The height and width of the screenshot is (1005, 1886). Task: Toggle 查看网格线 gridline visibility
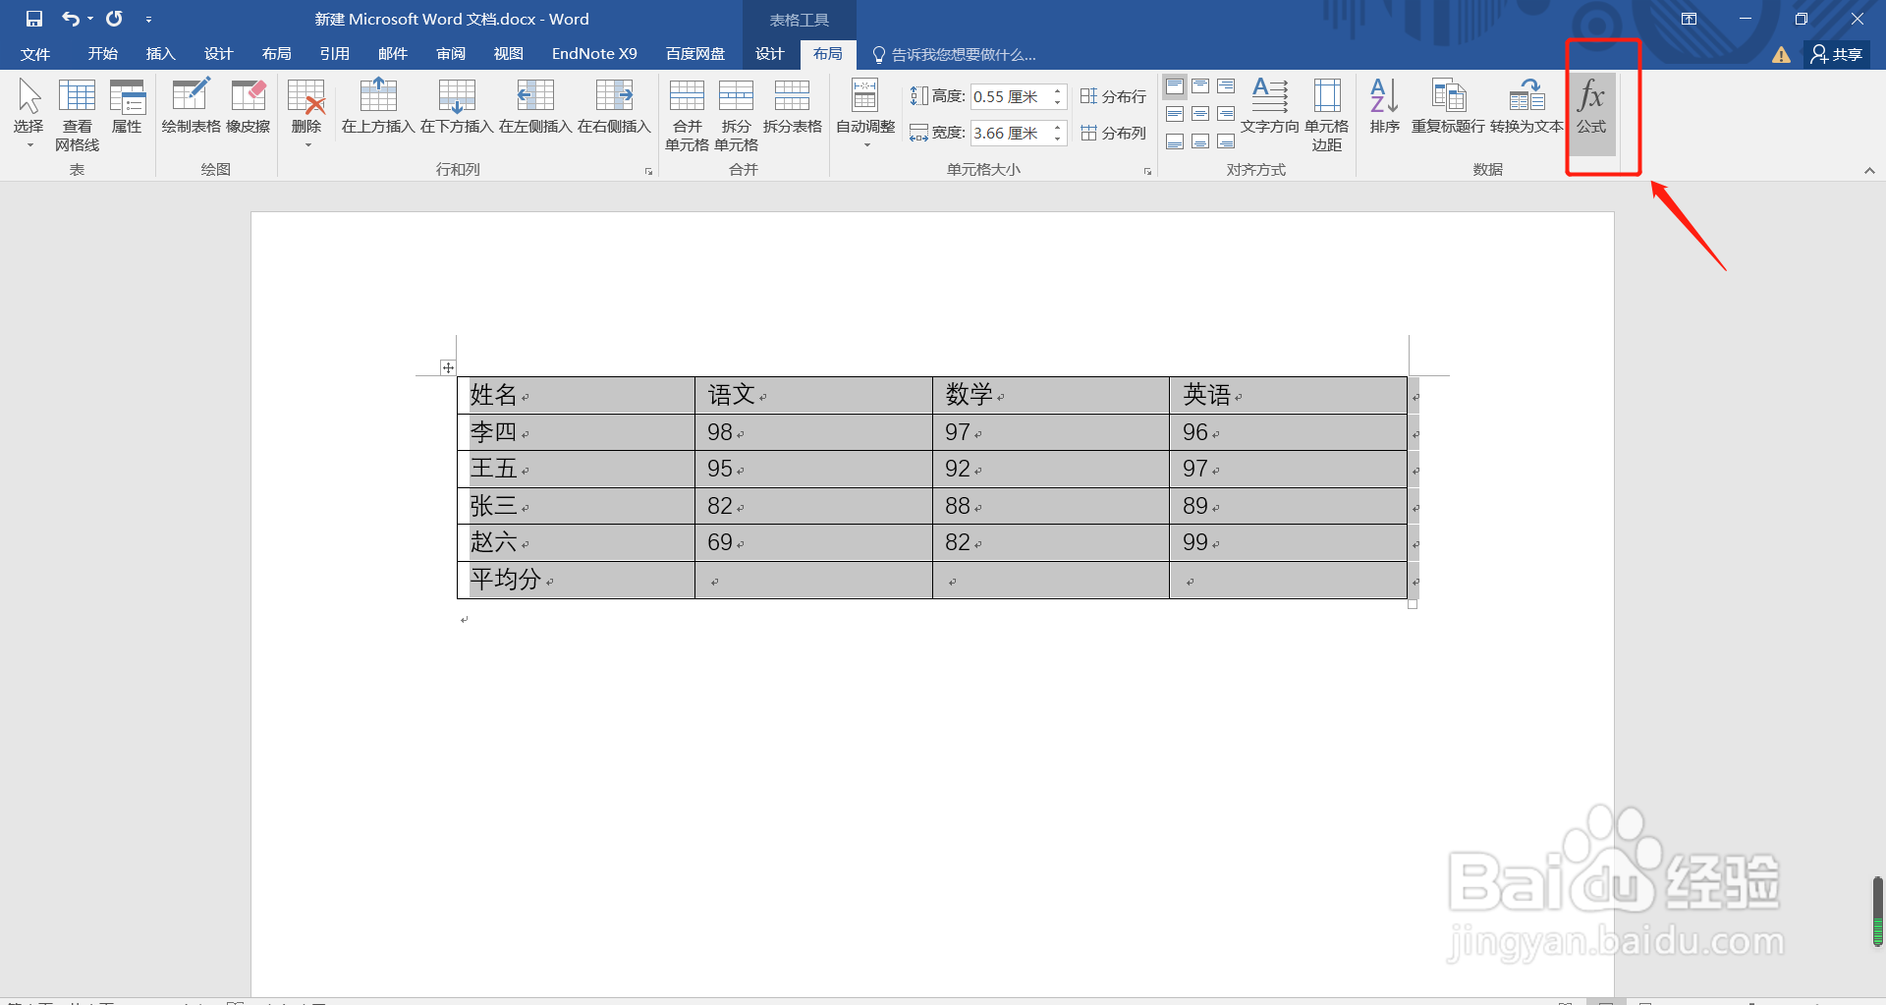(78, 110)
